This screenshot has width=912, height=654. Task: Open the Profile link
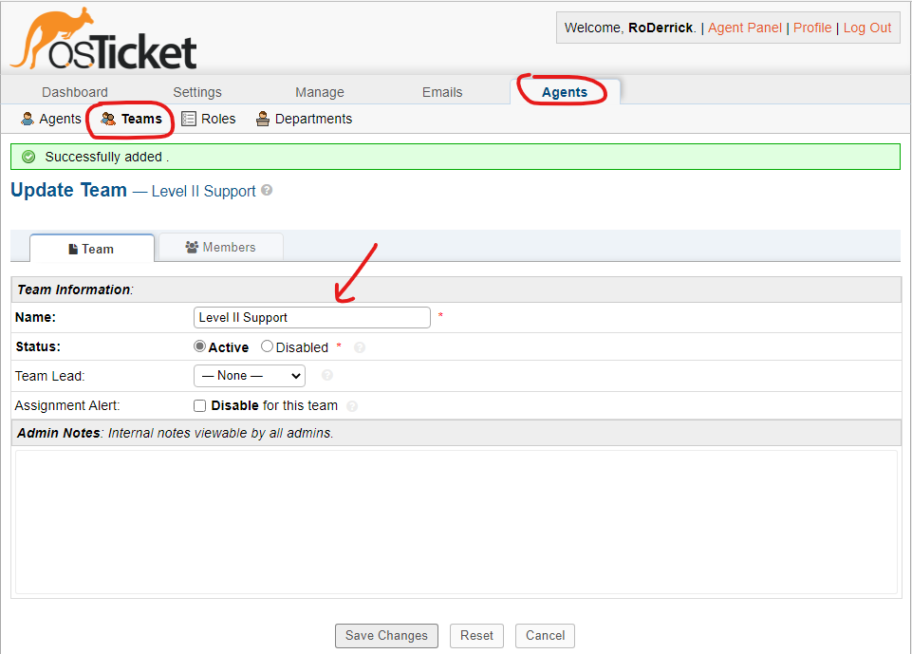tap(812, 28)
